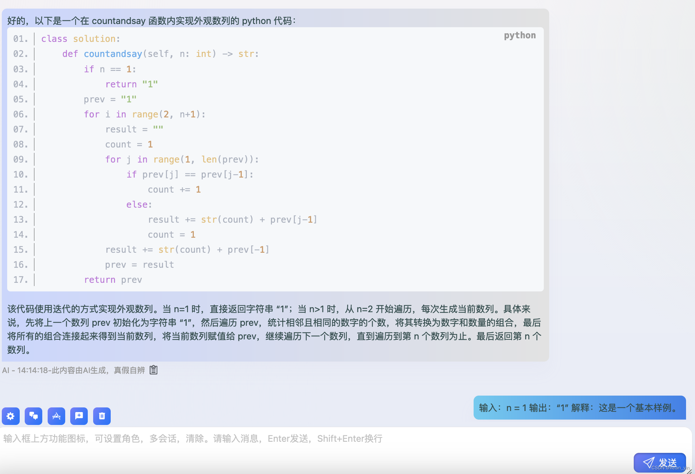Screen dimensions: 695x474
Task: Click line 17 return prev
Action: point(113,280)
